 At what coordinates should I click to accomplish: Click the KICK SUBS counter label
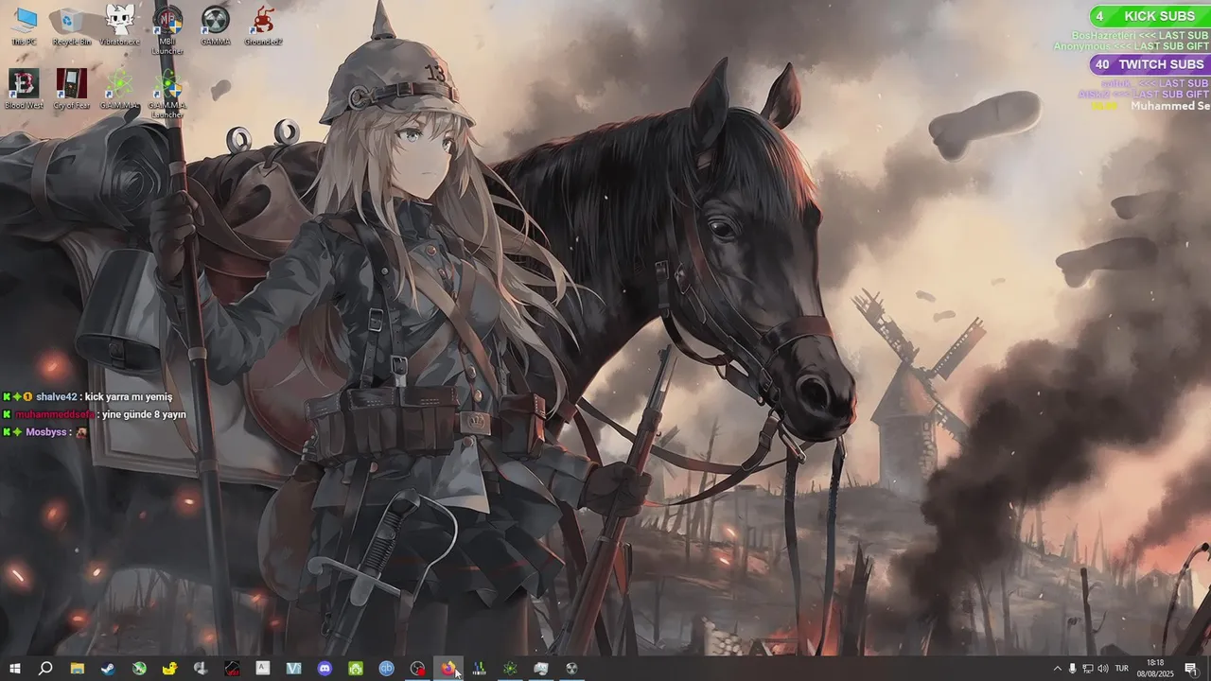click(x=1159, y=16)
